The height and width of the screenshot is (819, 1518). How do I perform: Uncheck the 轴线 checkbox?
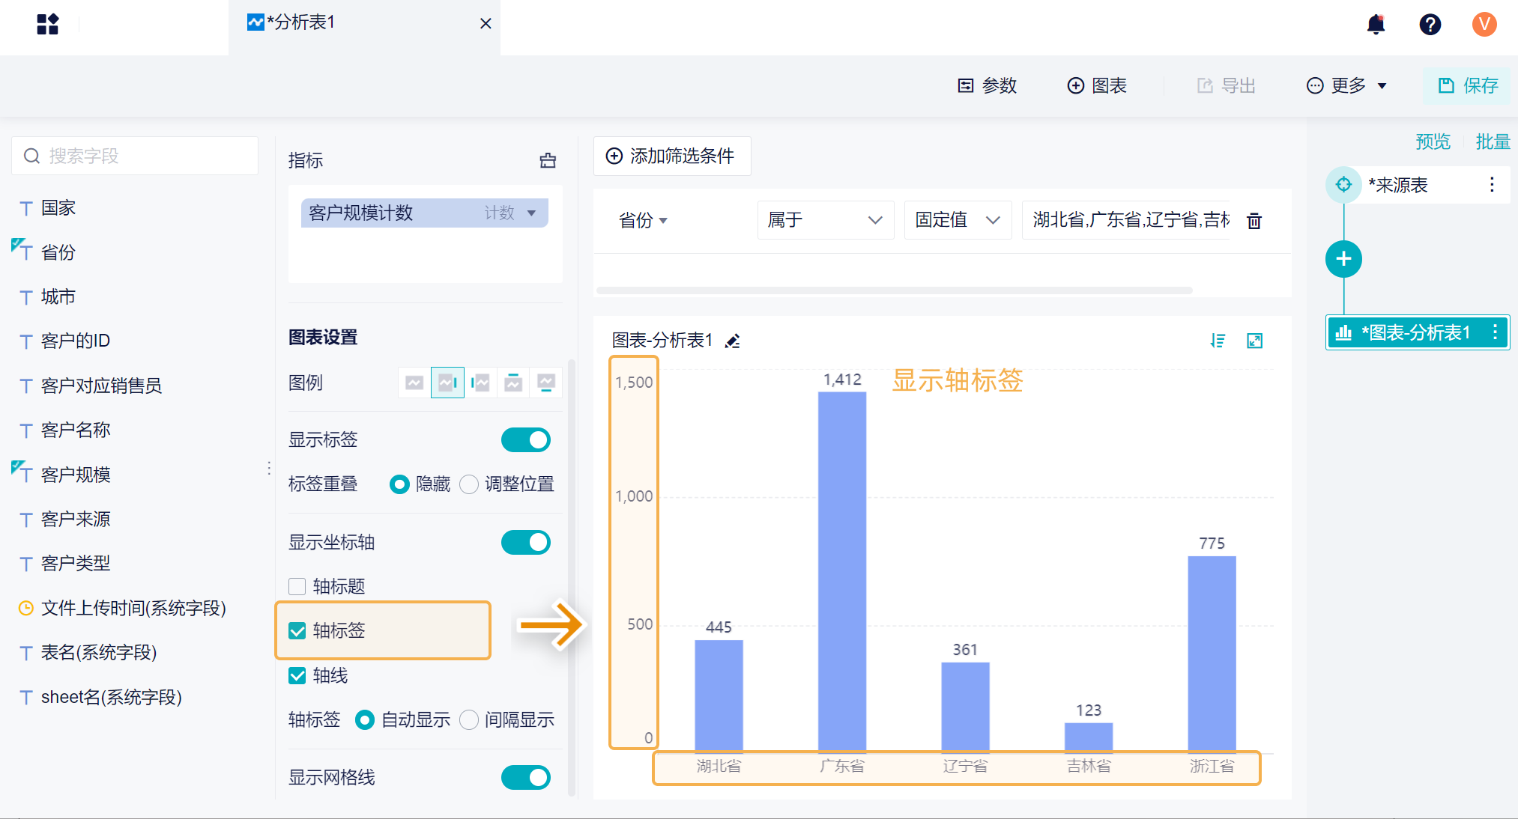[x=297, y=676]
